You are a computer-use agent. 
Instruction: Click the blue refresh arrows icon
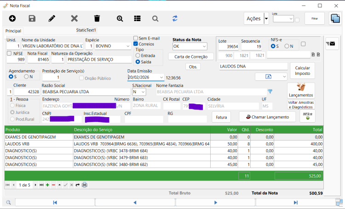(x=175, y=18)
